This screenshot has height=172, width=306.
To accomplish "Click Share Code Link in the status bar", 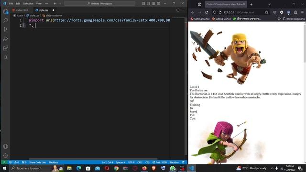I will click(37, 162).
